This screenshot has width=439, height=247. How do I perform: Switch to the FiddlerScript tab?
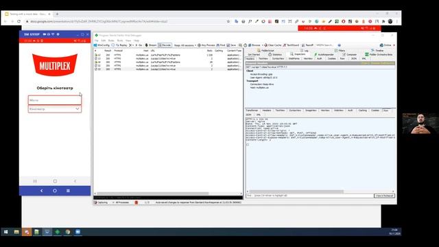point(265,50)
